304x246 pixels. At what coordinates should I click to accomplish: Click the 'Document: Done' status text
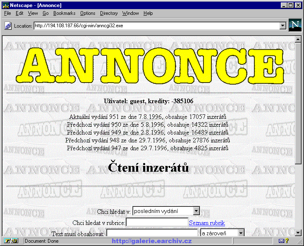42,241
